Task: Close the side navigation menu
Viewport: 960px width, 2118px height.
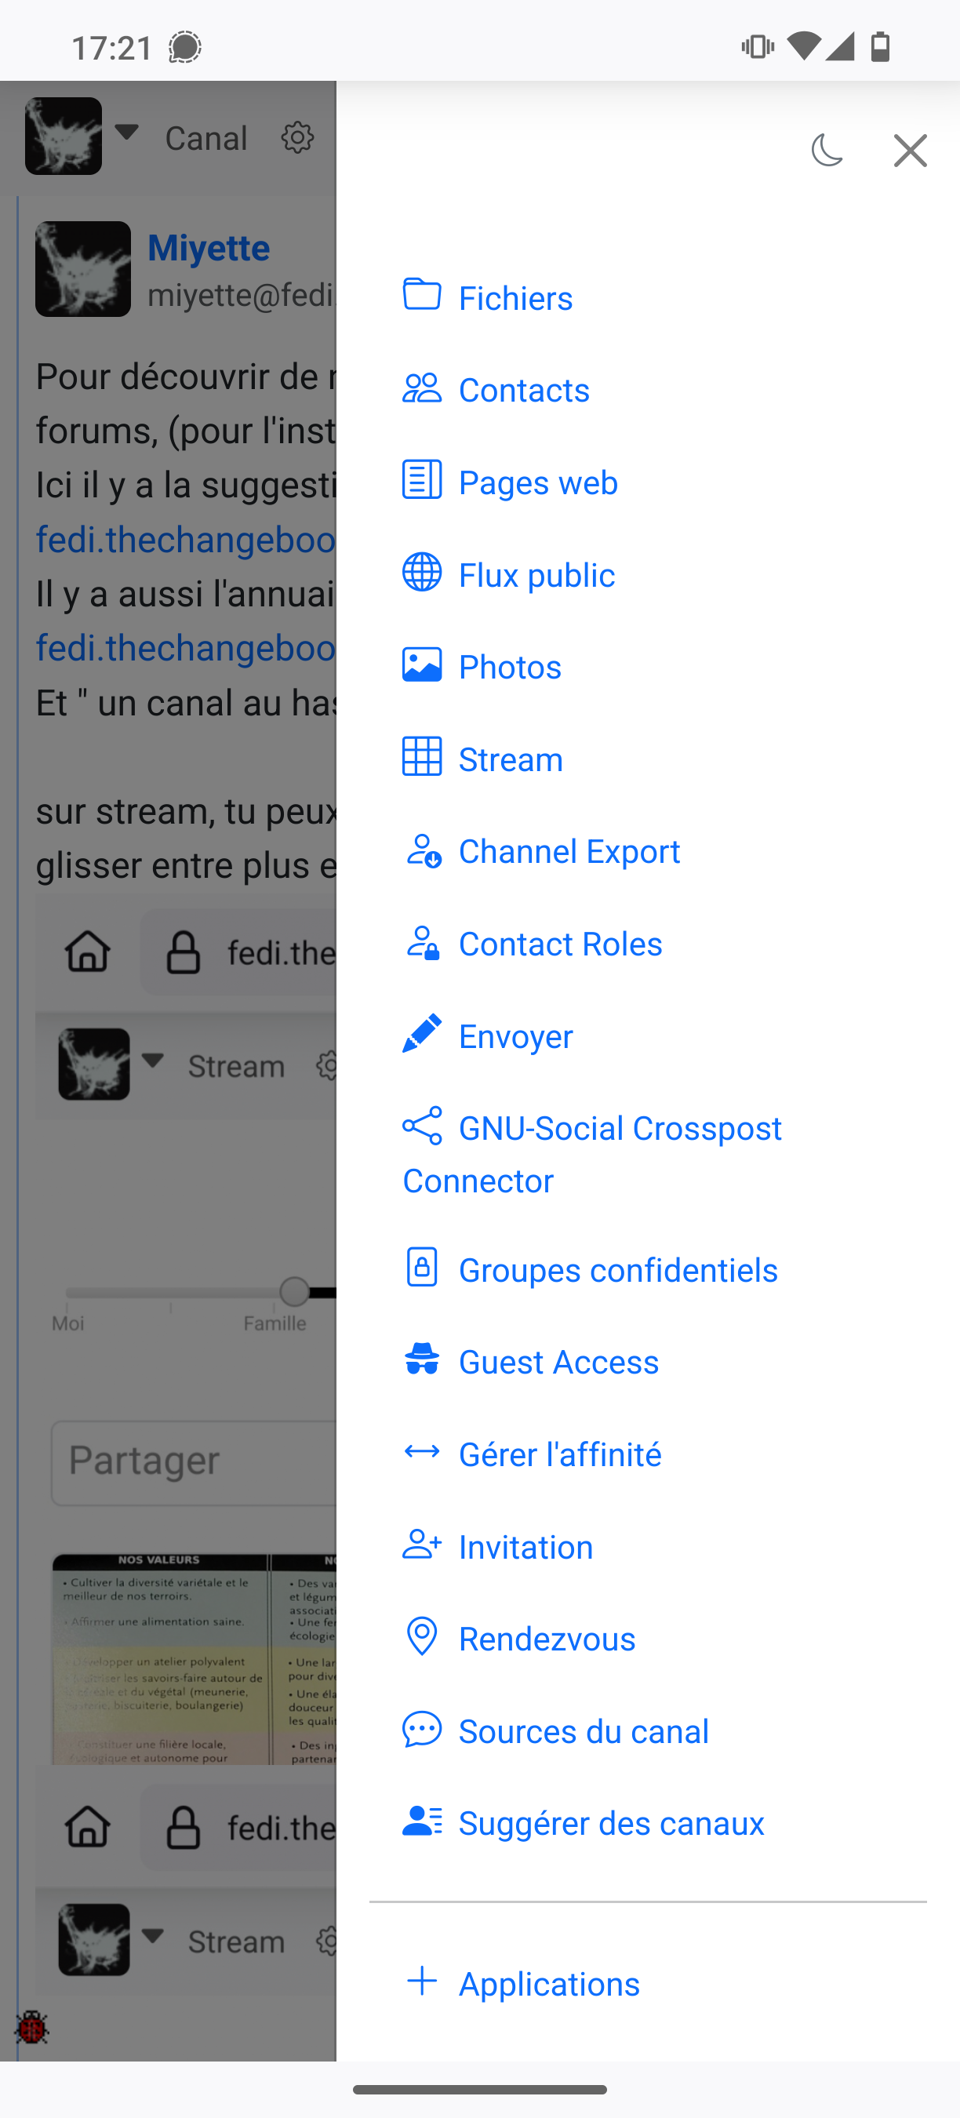Action: pos(910,151)
